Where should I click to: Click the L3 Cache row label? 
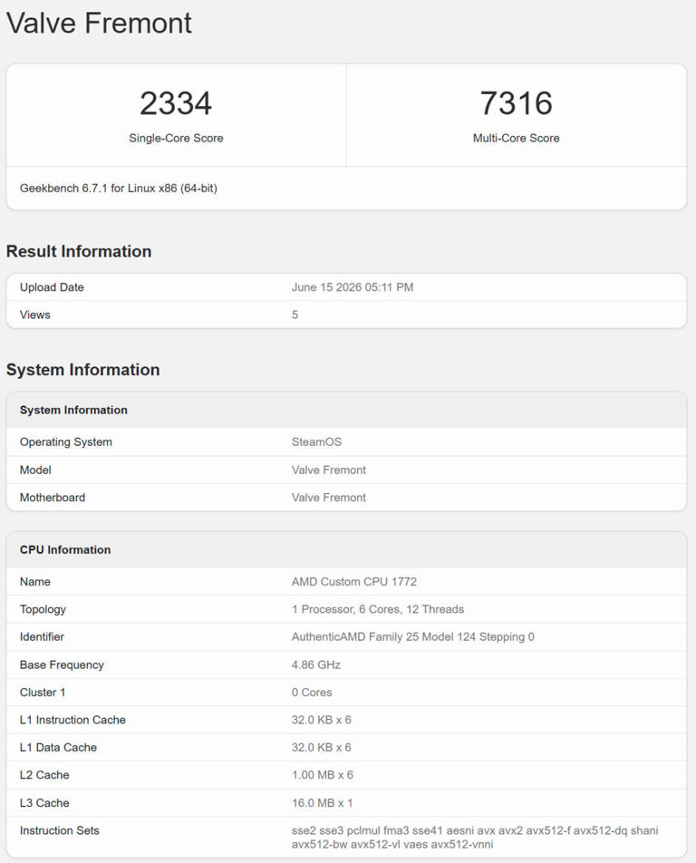[x=44, y=803]
